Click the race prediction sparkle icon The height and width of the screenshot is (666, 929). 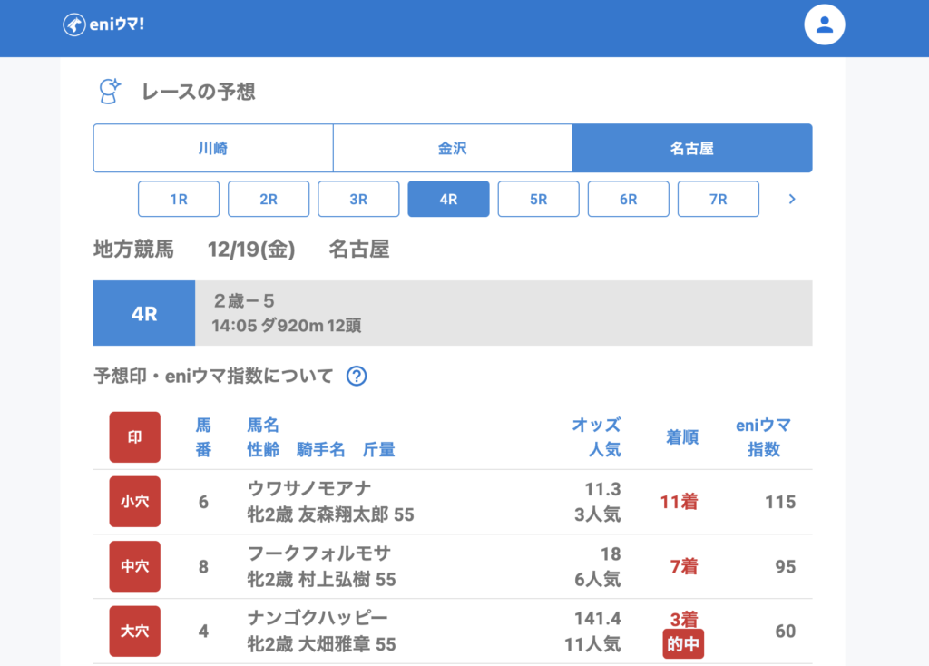point(110,91)
